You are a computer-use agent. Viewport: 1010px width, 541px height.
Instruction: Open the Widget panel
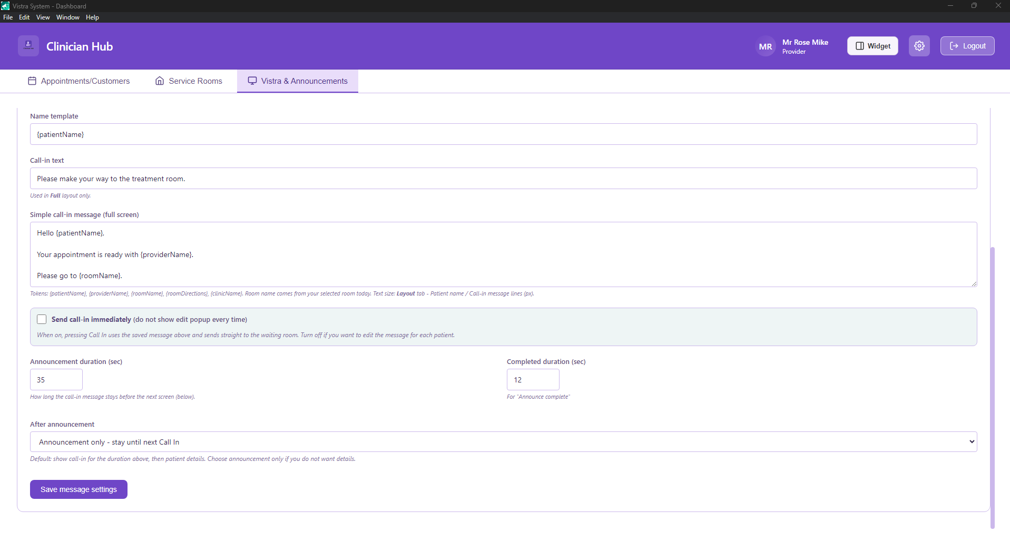[872, 46]
